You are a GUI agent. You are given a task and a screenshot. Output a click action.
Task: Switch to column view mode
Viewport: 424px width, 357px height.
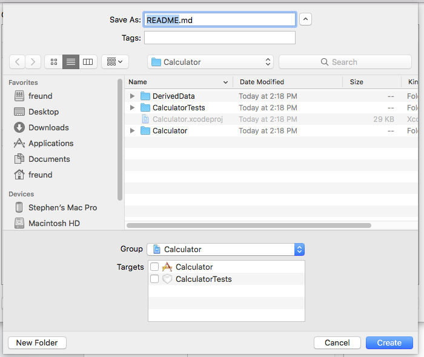pyautogui.click(x=88, y=62)
